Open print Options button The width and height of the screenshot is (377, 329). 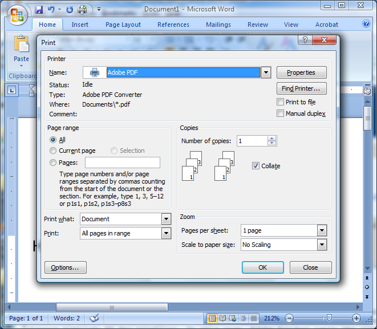coord(66,267)
